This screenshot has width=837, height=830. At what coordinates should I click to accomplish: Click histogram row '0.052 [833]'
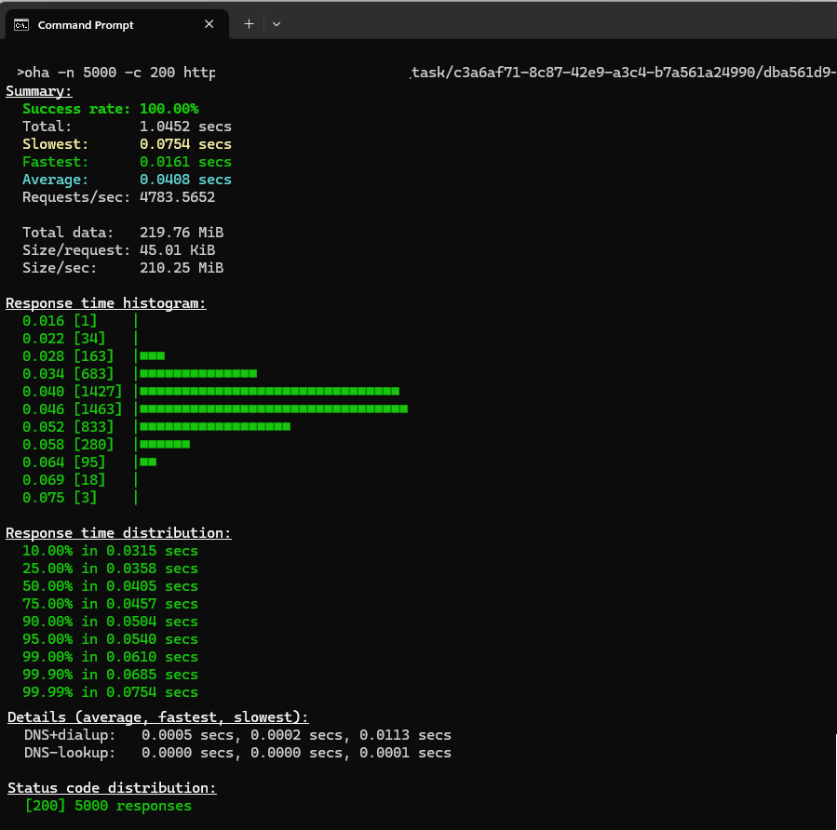point(156,427)
